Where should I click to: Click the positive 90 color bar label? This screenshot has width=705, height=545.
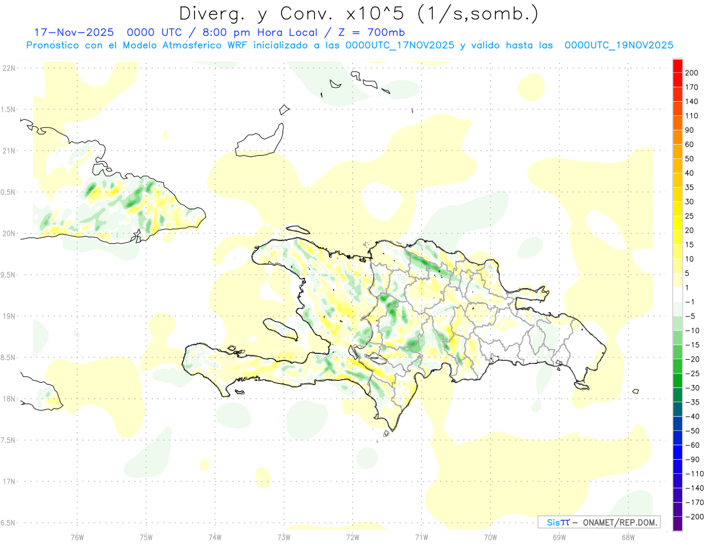click(x=690, y=130)
